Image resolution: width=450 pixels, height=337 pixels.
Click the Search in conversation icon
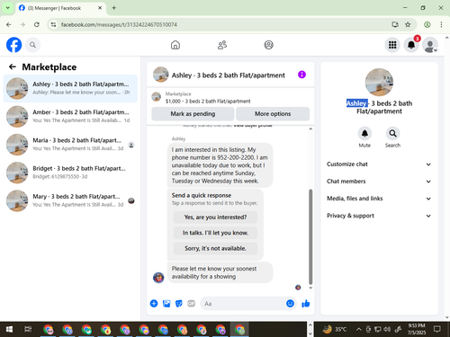point(392,133)
